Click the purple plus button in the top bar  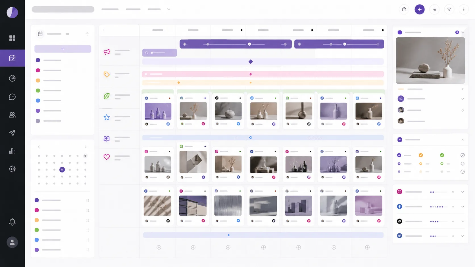pyautogui.click(x=419, y=9)
